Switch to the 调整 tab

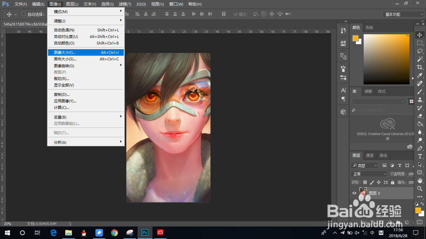pos(368,91)
